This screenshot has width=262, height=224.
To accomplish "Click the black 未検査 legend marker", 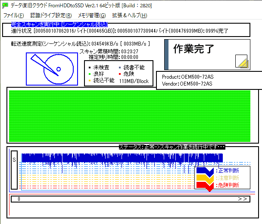I will point(90,68).
